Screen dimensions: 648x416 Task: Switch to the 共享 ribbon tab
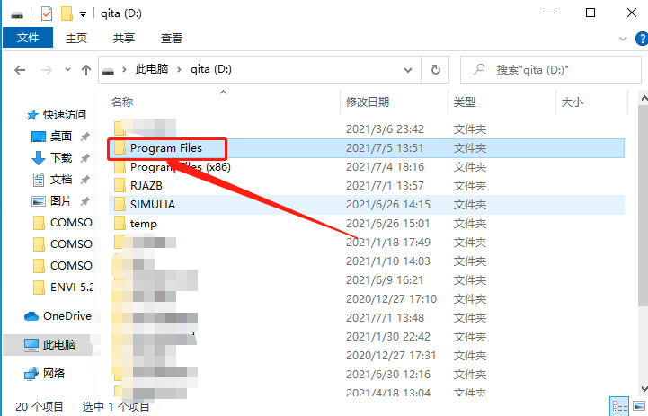click(x=124, y=38)
